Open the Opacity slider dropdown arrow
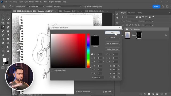The image size is (171, 96). [x=153, y=21]
